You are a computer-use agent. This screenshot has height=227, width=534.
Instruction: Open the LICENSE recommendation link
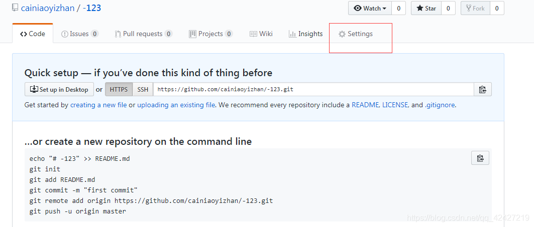[x=395, y=105]
